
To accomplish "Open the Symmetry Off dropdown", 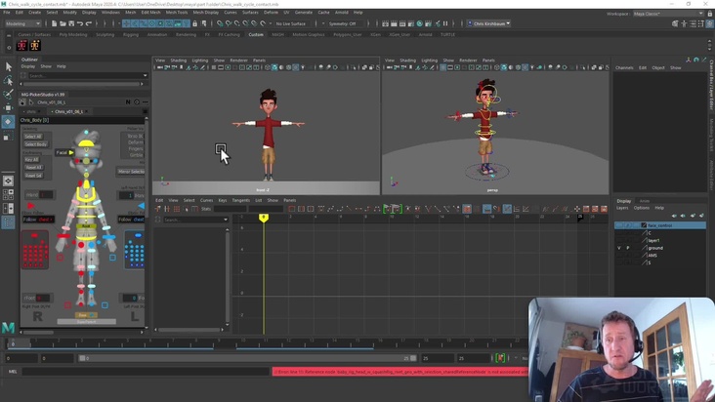I will 343,23.
